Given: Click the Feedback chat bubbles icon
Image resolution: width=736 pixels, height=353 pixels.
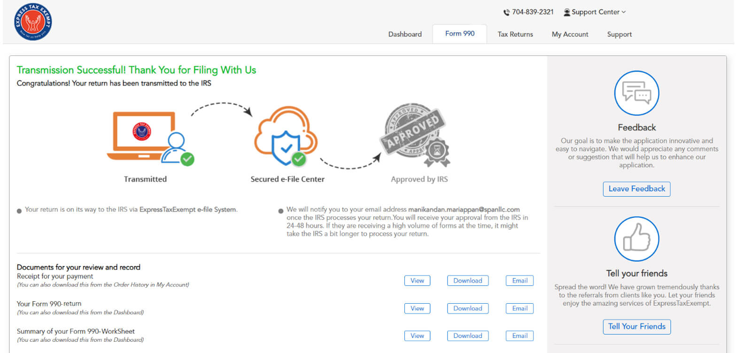Looking at the screenshot, I should [x=636, y=93].
